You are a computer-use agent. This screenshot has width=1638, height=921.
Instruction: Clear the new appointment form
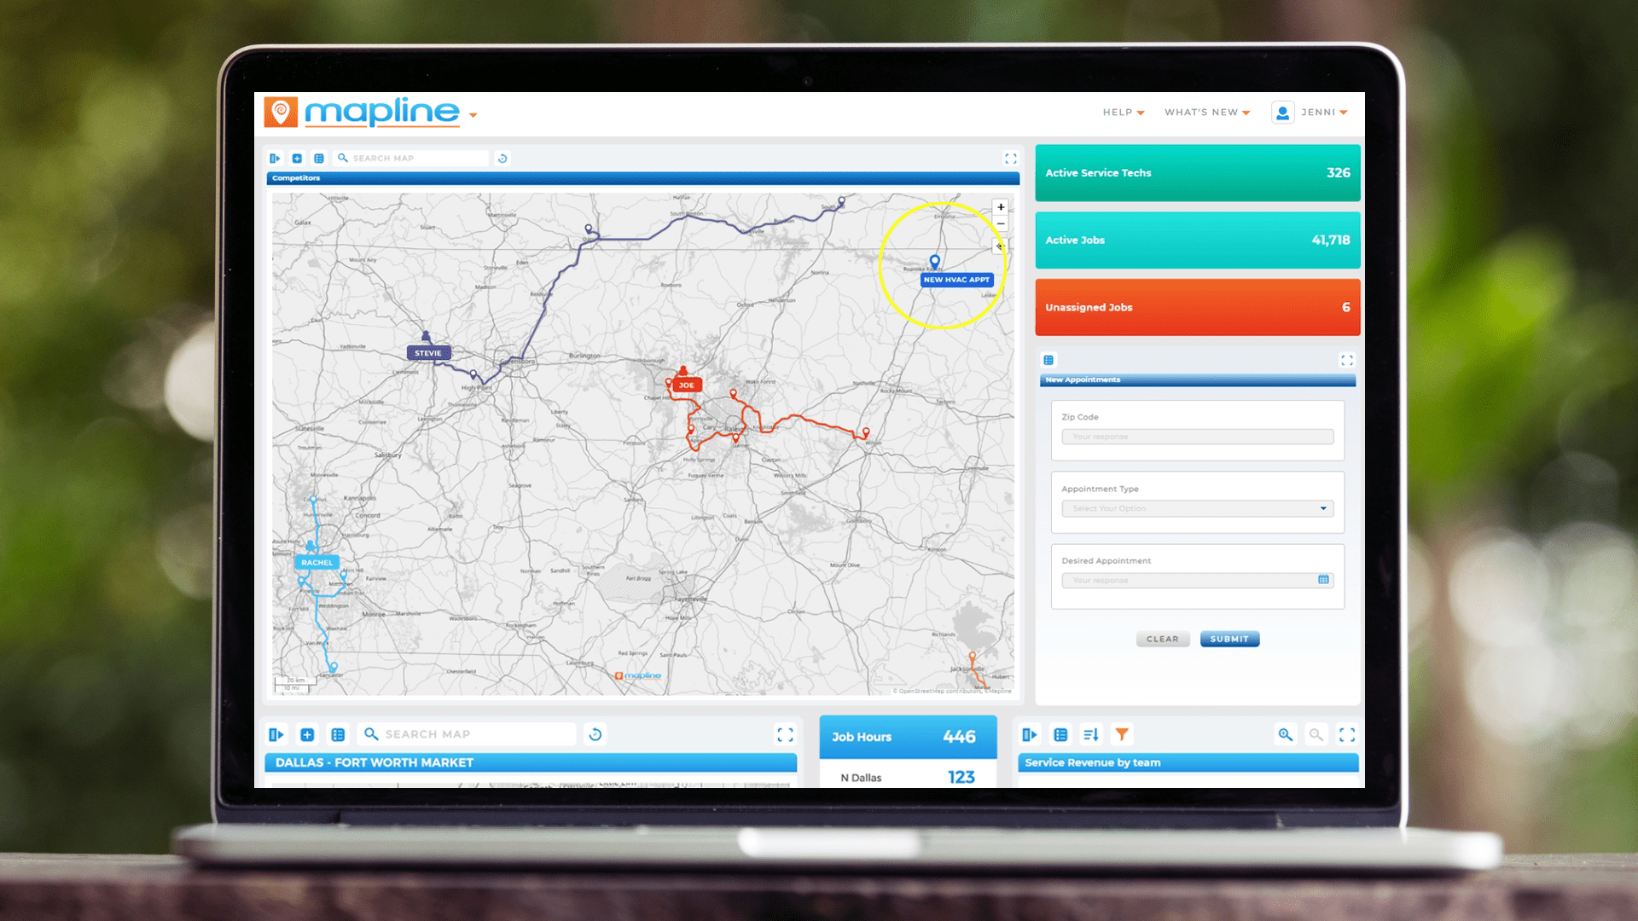[x=1163, y=639]
